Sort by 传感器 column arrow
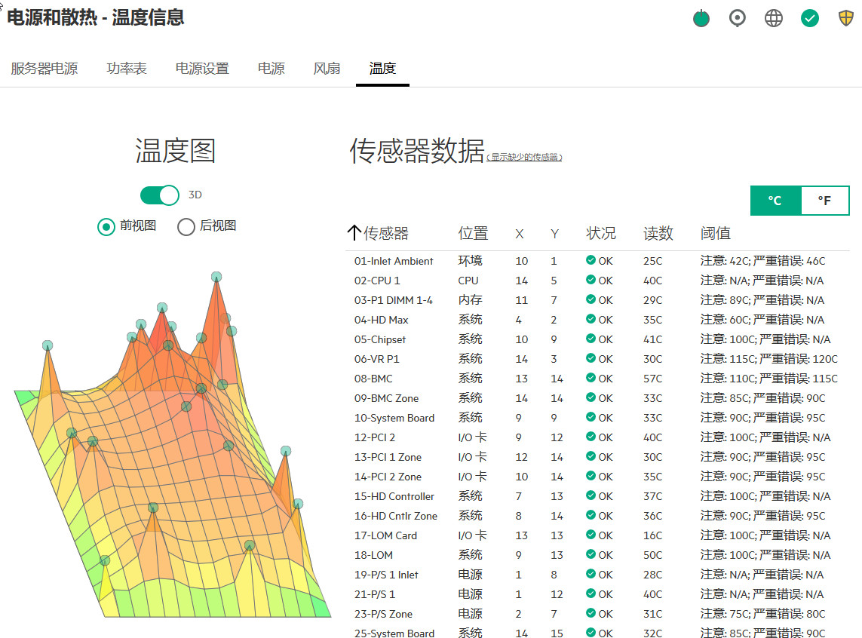Screen dimensions: 862x638 [x=354, y=234]
